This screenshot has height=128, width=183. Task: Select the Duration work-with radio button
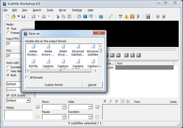8,67
